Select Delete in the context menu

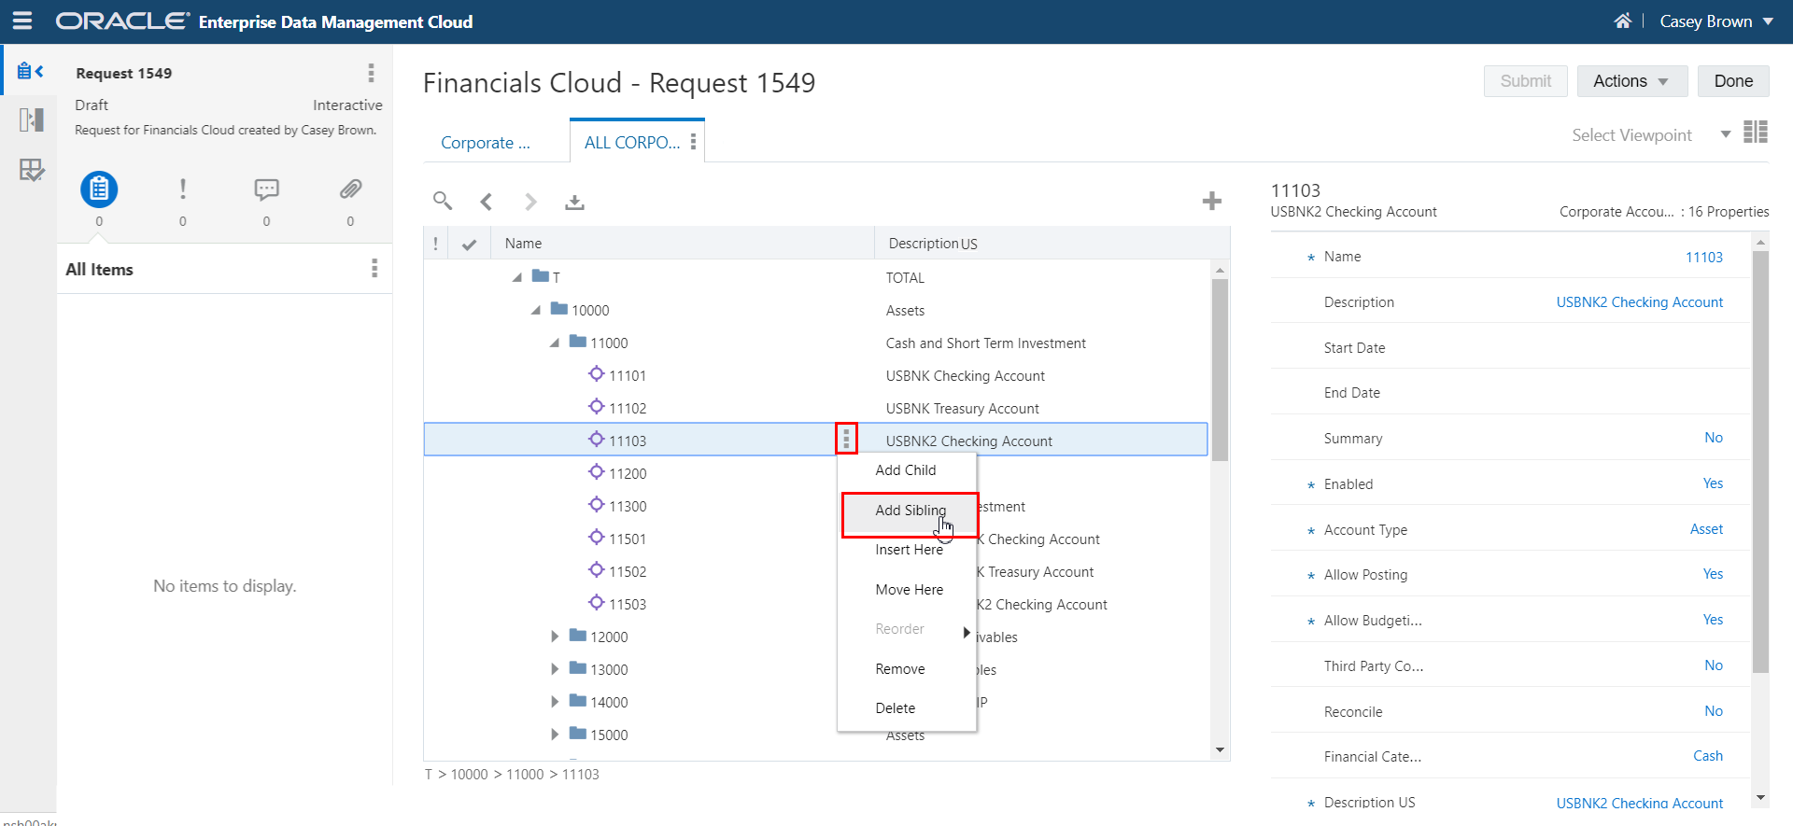click(895, 708)
